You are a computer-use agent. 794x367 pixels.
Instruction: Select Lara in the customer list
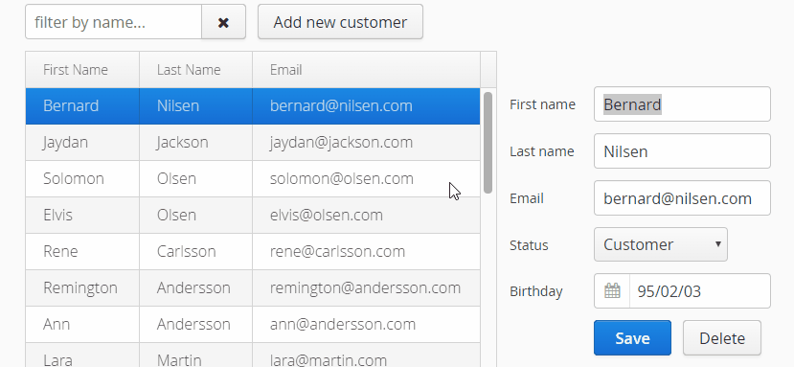(x=82, y=356)
